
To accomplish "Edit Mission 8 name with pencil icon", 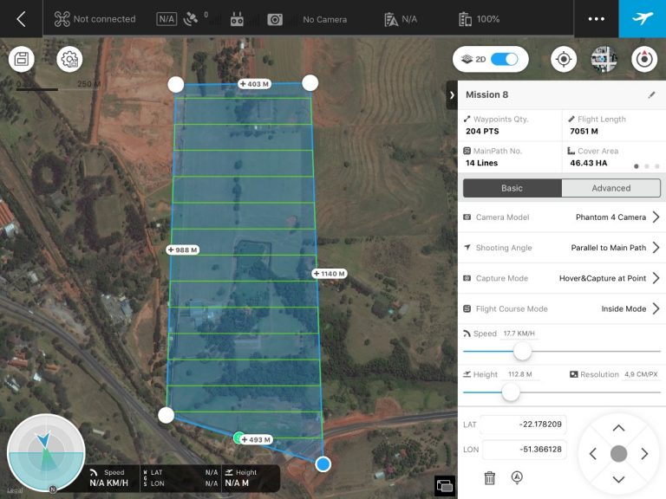I will [651, 95].
